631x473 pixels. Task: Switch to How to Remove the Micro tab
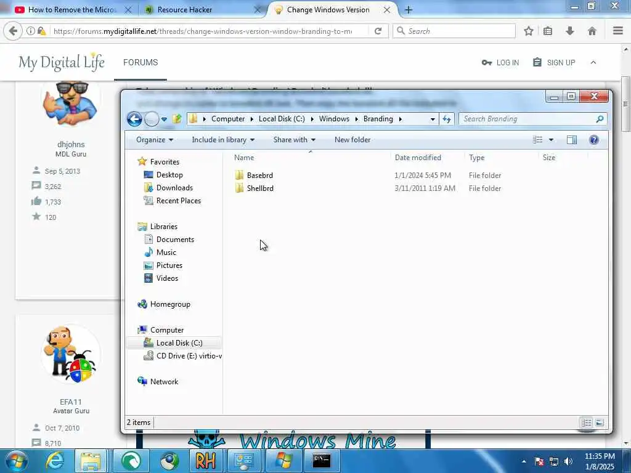[73, 10]
